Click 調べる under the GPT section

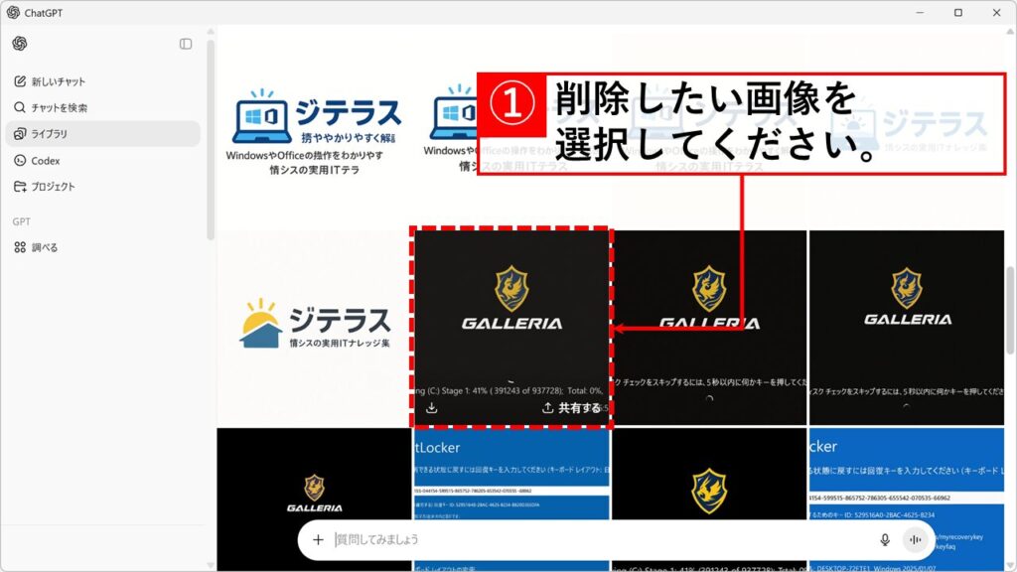45,247
